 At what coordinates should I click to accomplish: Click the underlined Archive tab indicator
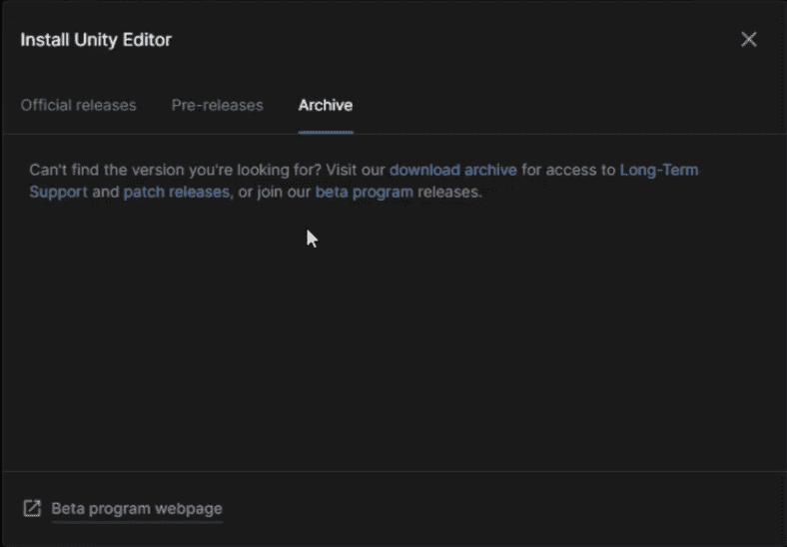[326, 132]
